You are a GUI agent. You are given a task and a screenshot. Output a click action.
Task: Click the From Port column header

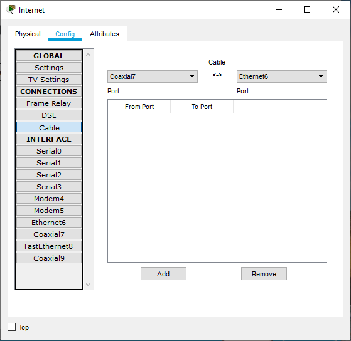tap(139, 107)
